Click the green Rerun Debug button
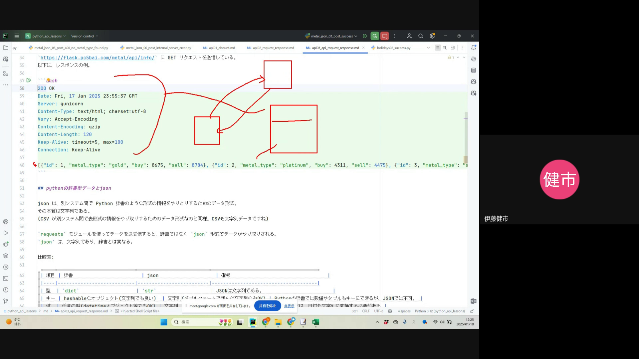This screenshot has height=359, width=639. tap(375, 36)
